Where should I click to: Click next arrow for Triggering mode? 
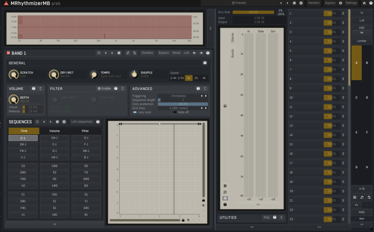(206, 96)
